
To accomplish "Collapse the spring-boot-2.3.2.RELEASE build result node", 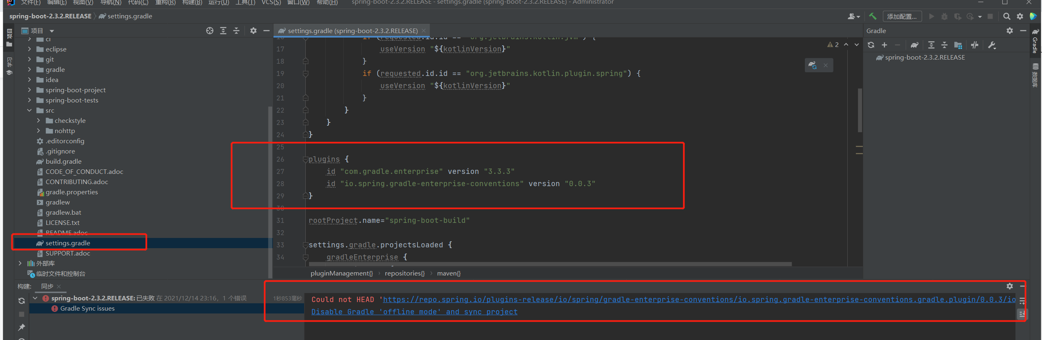I will [x=36, y=298].
